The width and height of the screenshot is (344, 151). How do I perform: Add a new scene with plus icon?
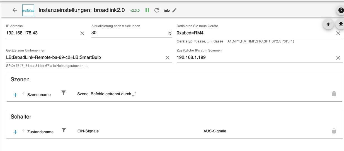(x=15, y=95)
